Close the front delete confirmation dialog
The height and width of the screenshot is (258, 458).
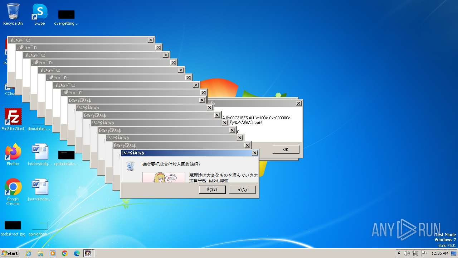(x=255, y=153)
